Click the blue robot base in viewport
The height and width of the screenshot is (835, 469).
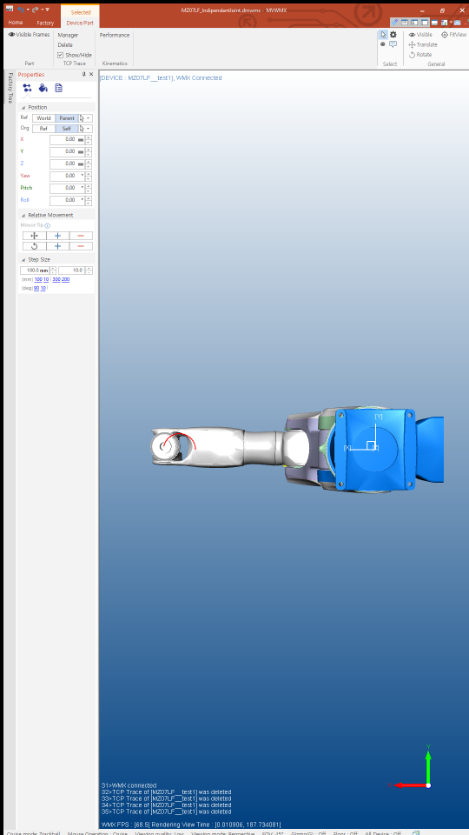[x=375, y=449]
